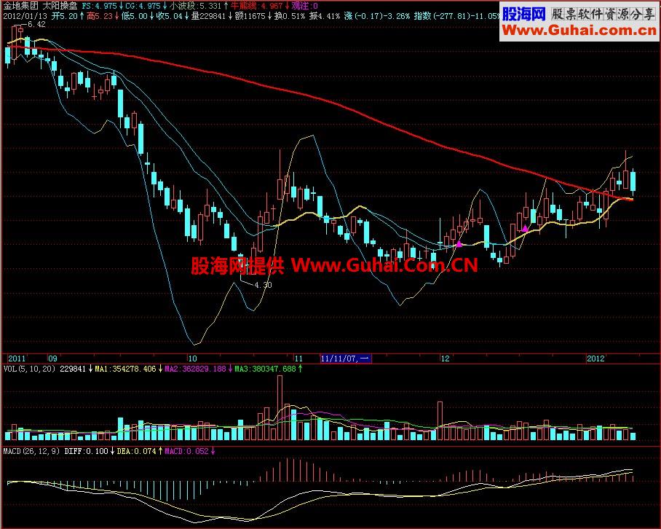Click the amplitude value 振4.41%

[x=324, y=17]
